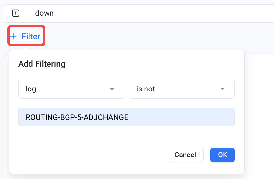Click the empty right portion of the value field
Viewport: 274px width, 179px height.
point(182,117)
